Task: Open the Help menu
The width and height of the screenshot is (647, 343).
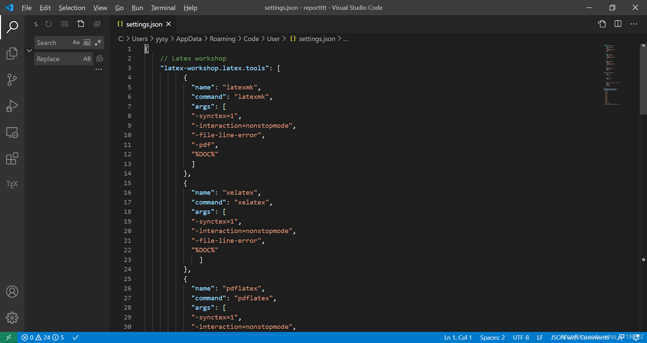Action: pyautogui.click(x=190, y=7)
